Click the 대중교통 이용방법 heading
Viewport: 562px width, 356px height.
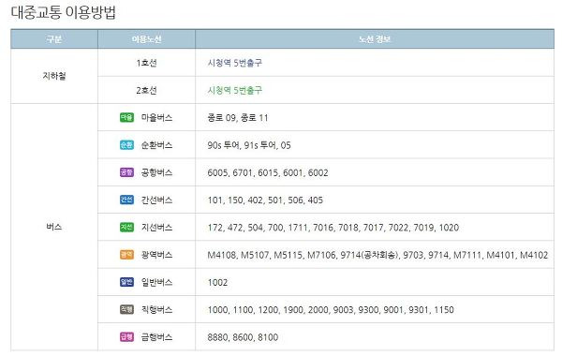64,12
